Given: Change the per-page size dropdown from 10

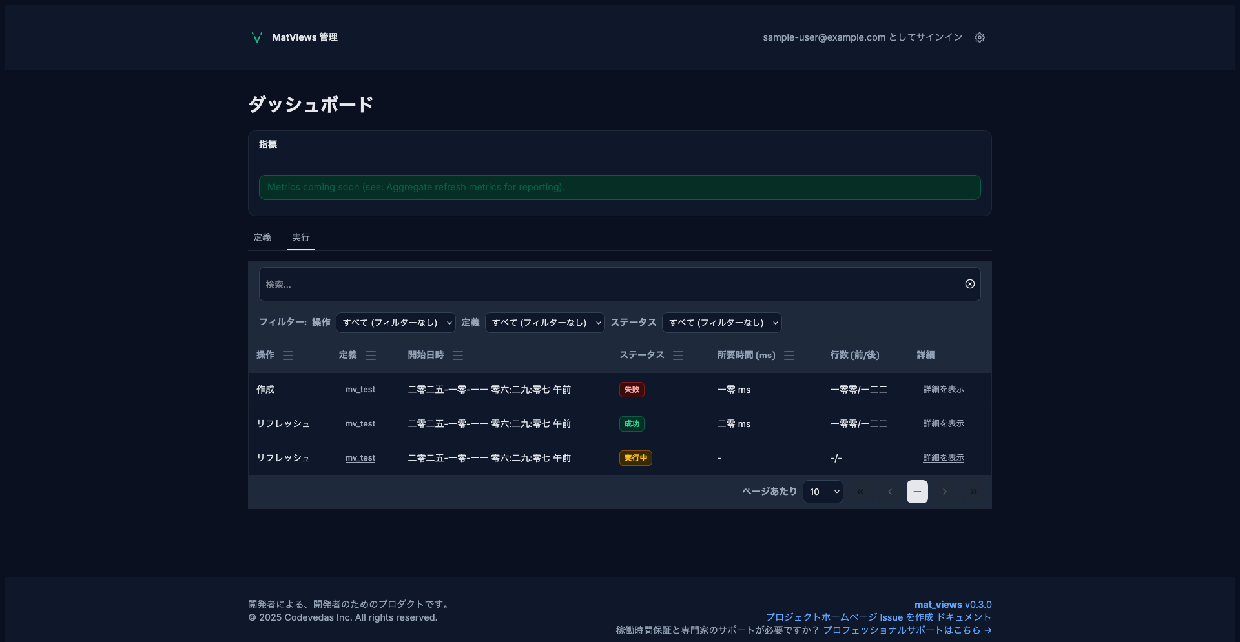Looking at the screenshot, I should pos(822,491).
